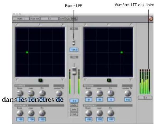Click the rear-right speaker icon below left panner
This screenshot has width=154, height=124.
(x=62, y=80)
